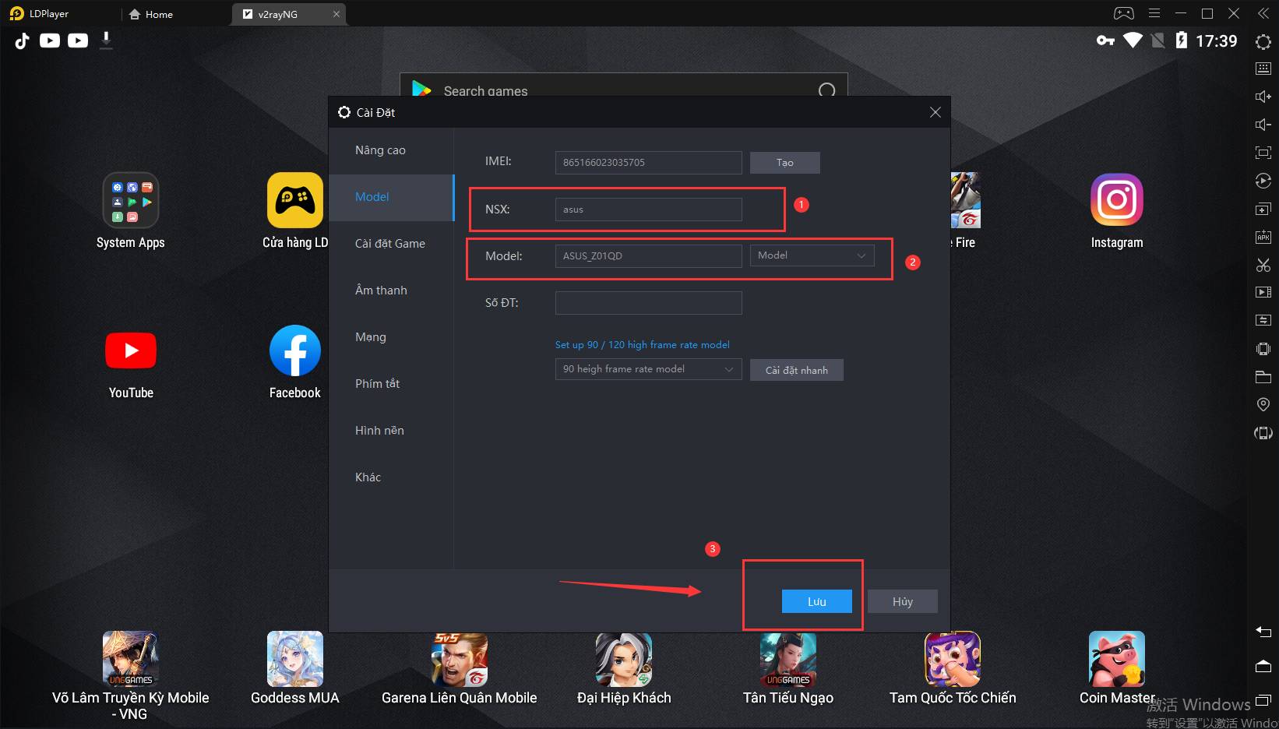The width and height of the screenshot is (1279, 729).
Task: Close the Cài Đặt dialog
Action: 935,112
